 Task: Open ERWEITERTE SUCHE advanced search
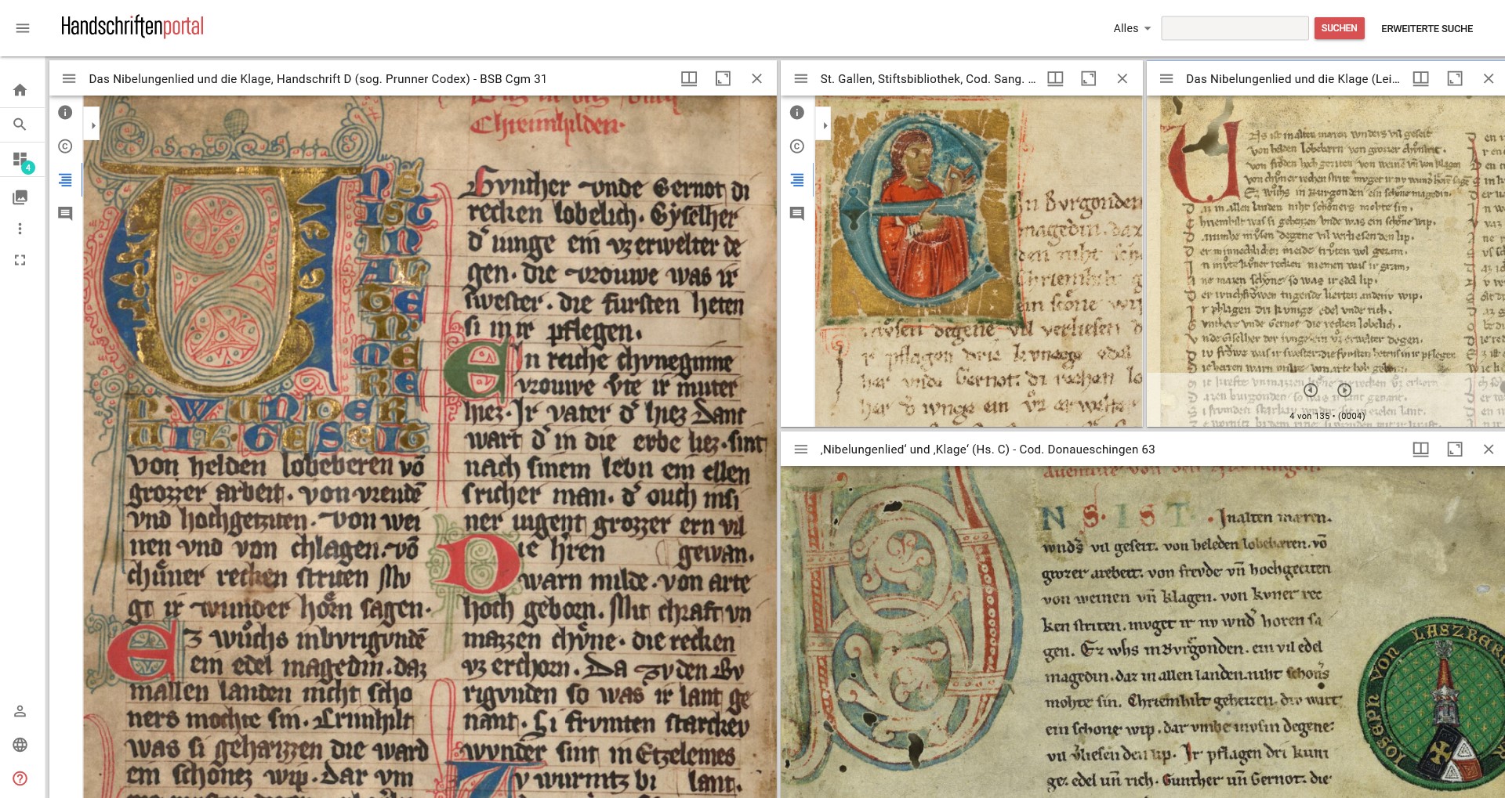pyautogui.click(x=1427, y=28)
